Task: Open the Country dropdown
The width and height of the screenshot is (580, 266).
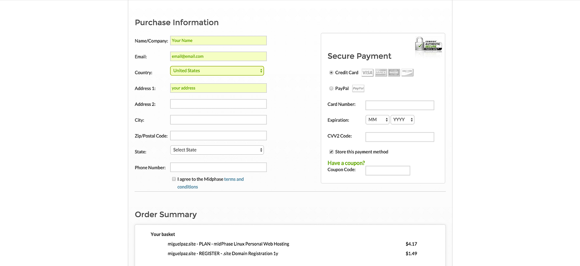Action: (x=217, y=71)
